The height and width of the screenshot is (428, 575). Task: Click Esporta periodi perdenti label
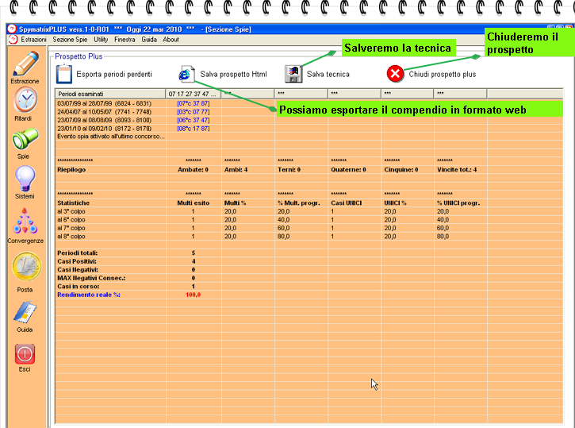[x=114, y=74]
